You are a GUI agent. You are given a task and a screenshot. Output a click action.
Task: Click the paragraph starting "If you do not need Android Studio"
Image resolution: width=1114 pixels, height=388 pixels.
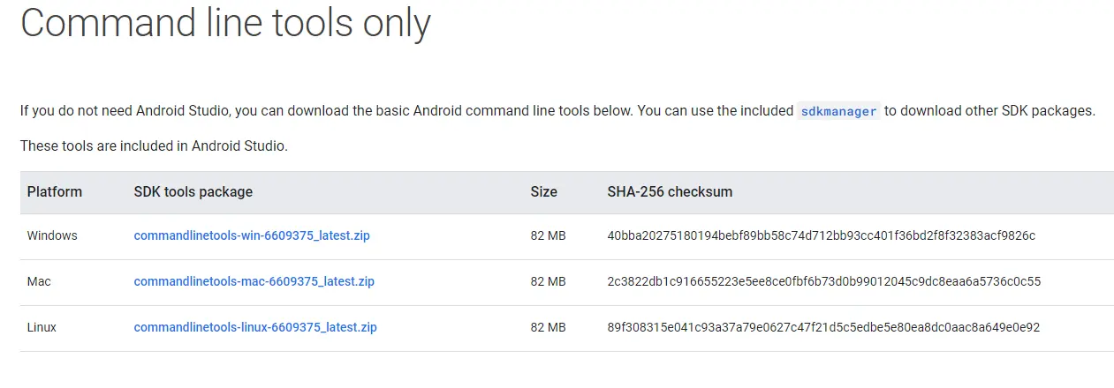pos(406,111)
